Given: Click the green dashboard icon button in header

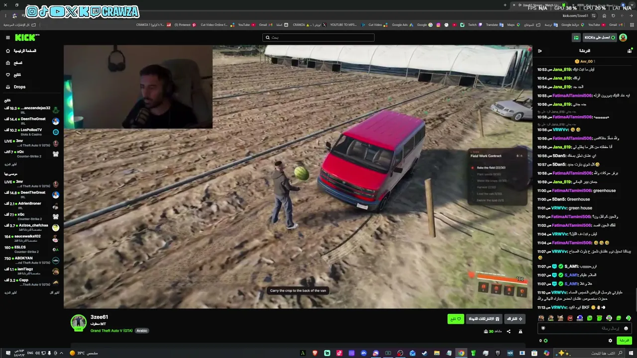Looking at the screenshot, I should pyautogui.click(x=576, y=37).
